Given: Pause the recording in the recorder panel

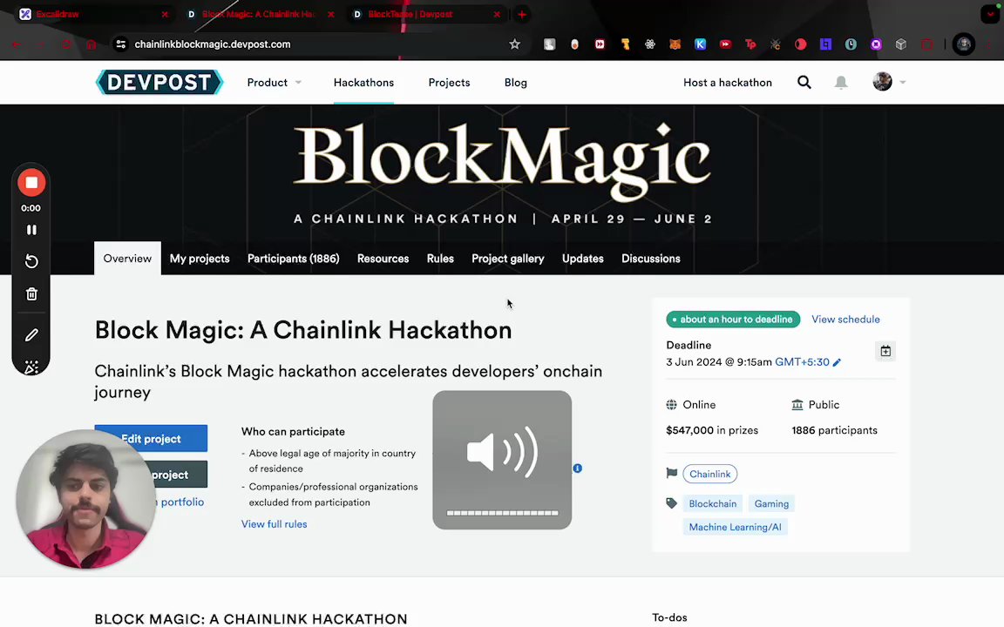Looking at the screenshot, I should click(31, 230).
